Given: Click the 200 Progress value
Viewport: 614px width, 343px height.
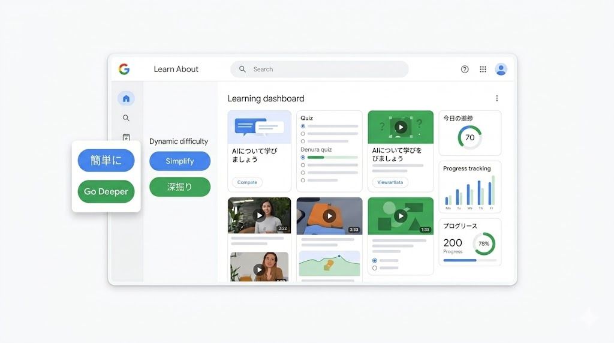Looking at the screenshot, I should [453, 243].
